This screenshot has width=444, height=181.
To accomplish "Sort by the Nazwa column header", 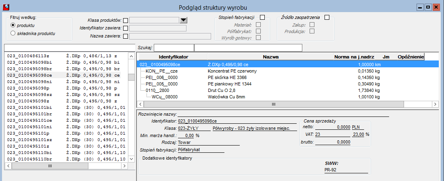I will (271, 57).
